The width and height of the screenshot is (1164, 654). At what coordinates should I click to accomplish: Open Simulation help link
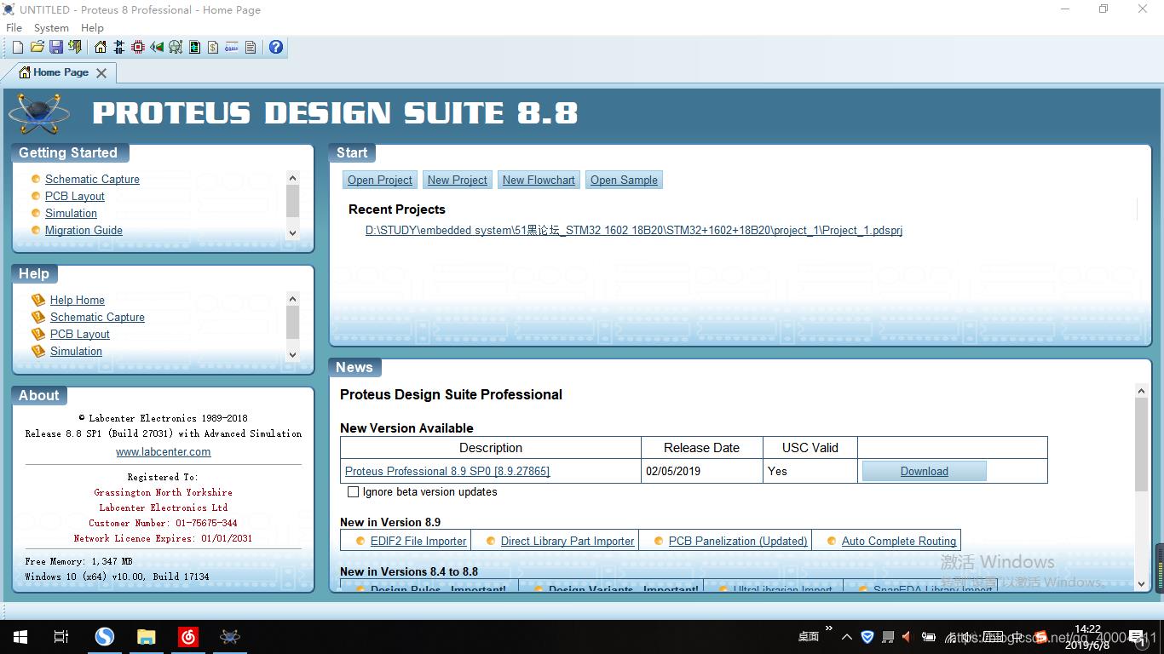tap(76, 351)
